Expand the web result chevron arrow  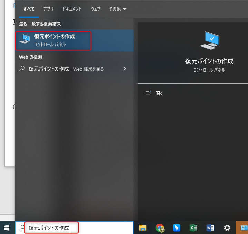[125, 69]
